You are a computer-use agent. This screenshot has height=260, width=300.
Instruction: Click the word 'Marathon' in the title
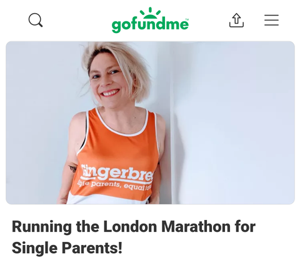196,226
